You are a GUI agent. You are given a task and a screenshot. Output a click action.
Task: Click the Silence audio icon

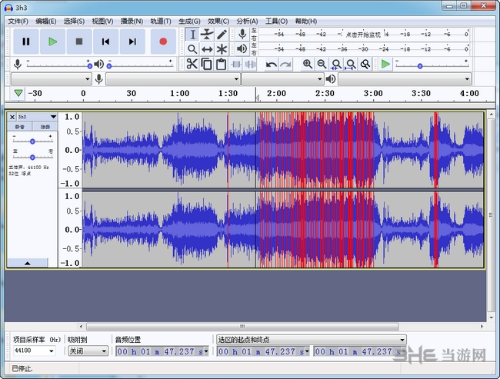coord(250,64)
